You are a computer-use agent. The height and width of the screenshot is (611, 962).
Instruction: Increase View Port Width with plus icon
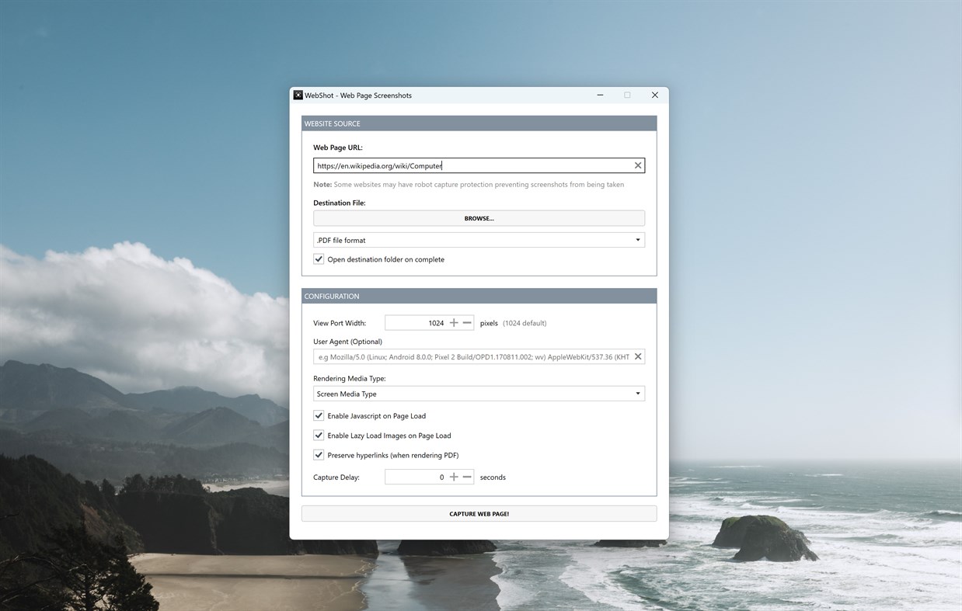pos(453,321)
